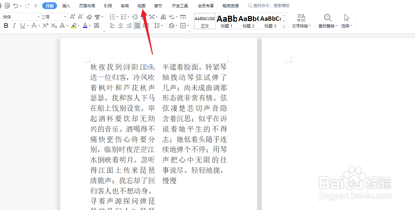Open the 会员专享 tab
This screenshot has width=415, height=210.
click(206, 6)
